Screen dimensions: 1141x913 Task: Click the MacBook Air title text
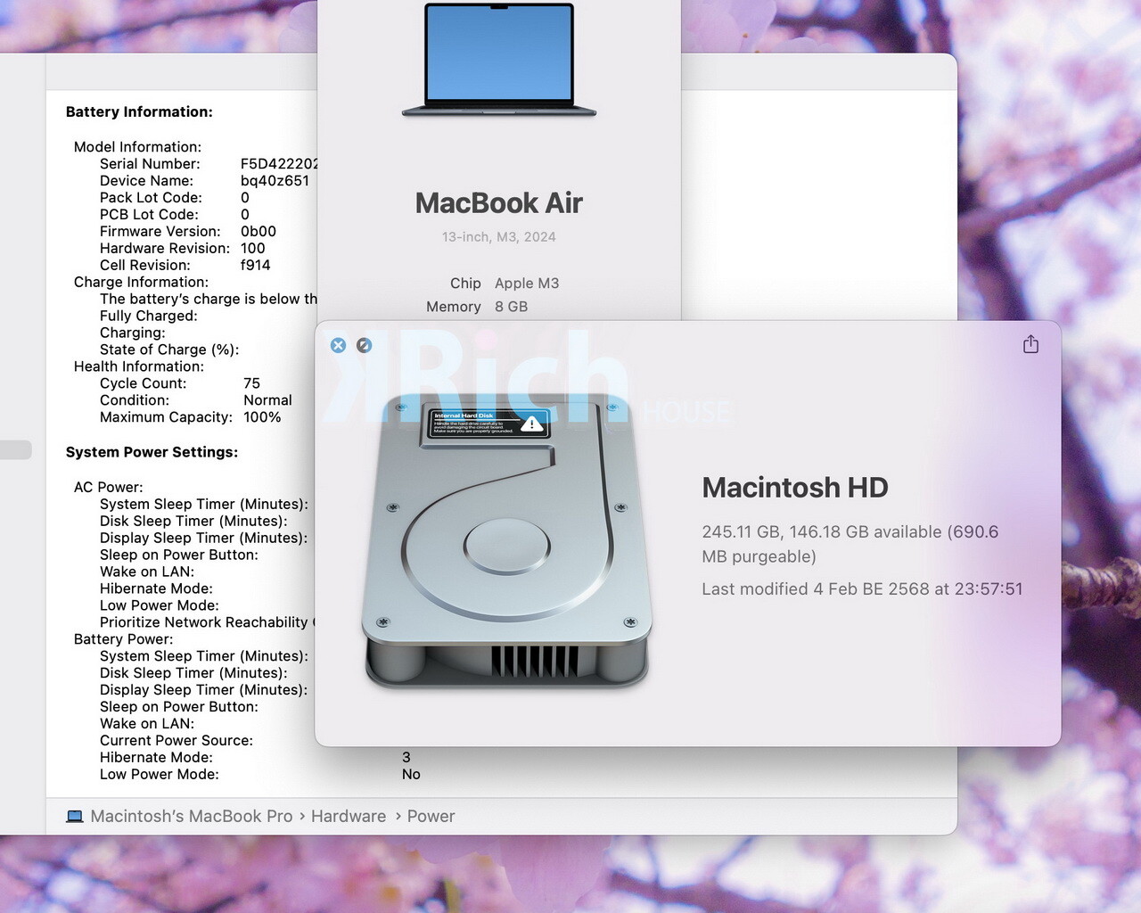(x=498, y=203)
